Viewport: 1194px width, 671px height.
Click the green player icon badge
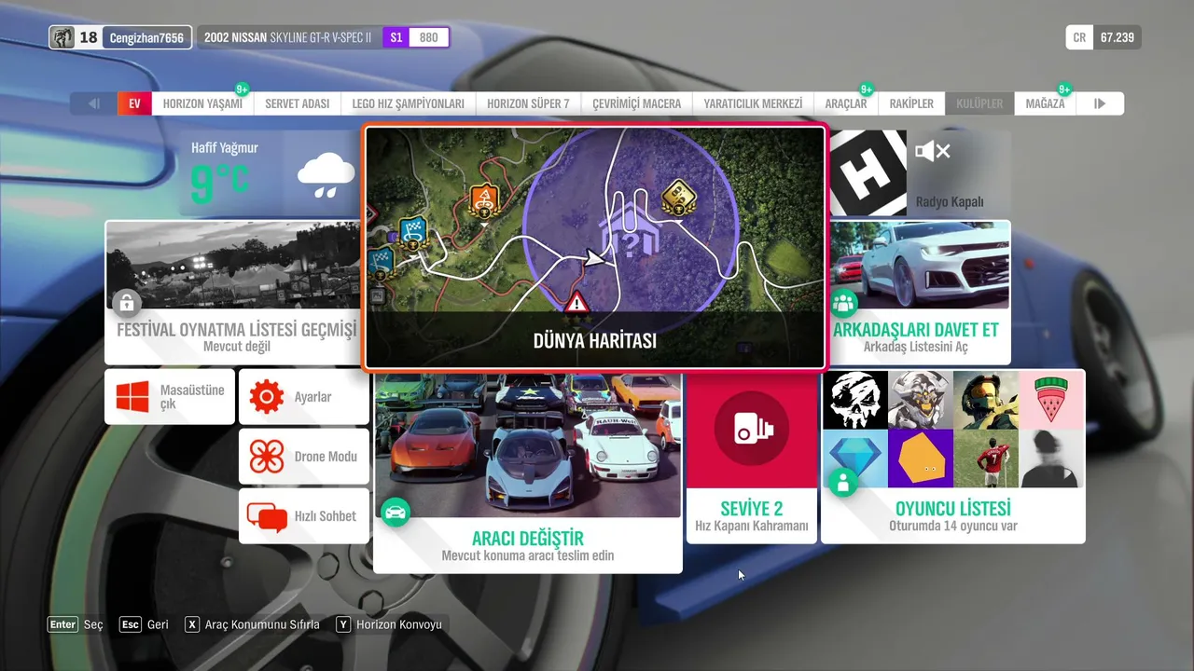pos(843,483)
